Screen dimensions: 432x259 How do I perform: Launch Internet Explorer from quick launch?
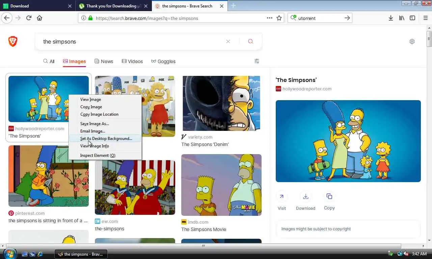click(40, 254)
